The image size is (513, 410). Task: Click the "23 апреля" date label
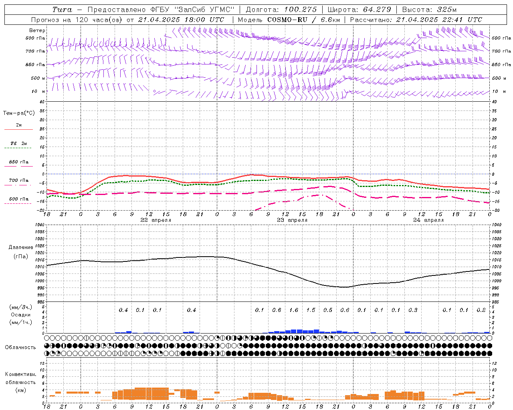tap(292, 220)
